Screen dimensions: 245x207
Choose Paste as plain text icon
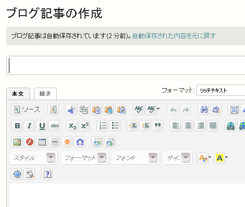point(108,109)
